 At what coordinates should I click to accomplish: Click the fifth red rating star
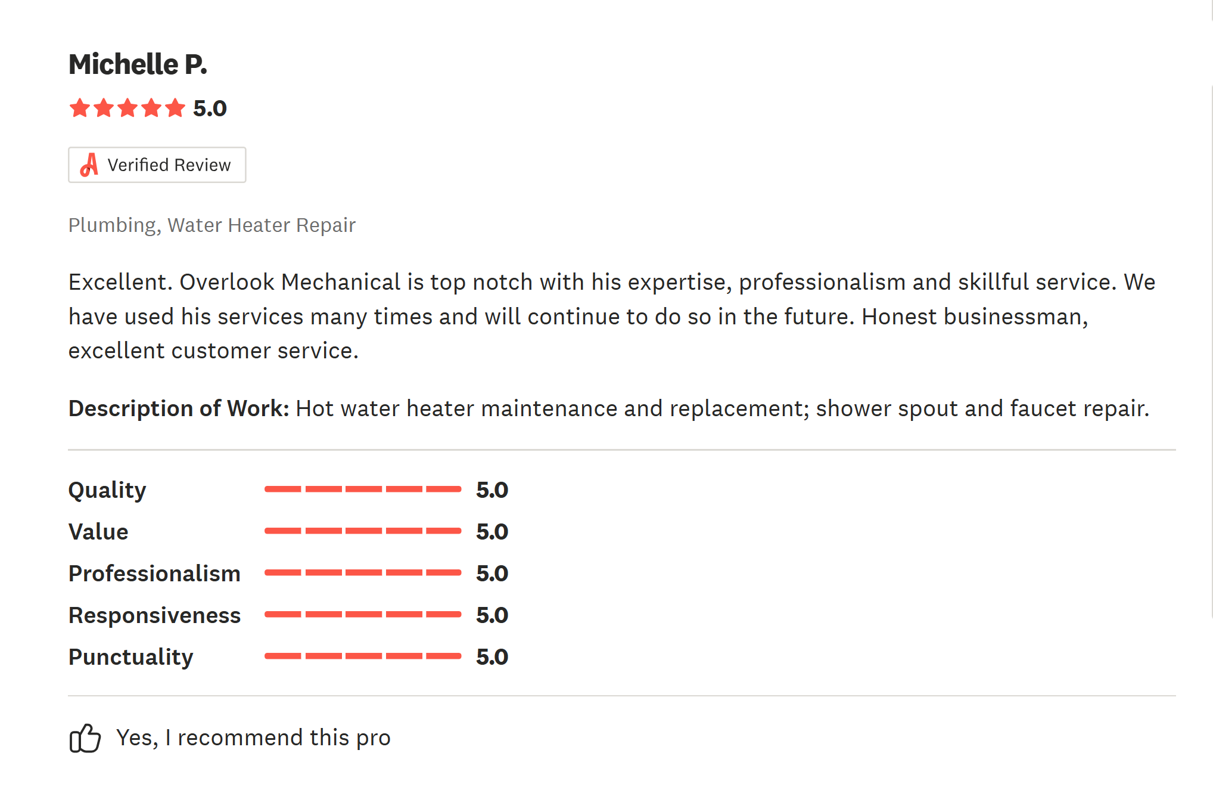point(175,109)
